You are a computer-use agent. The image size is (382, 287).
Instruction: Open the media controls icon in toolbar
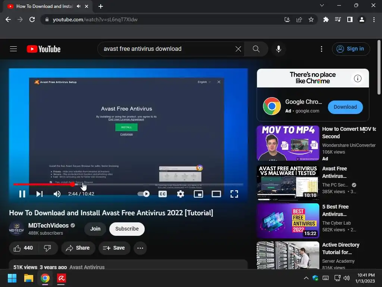tap(338, 19)
